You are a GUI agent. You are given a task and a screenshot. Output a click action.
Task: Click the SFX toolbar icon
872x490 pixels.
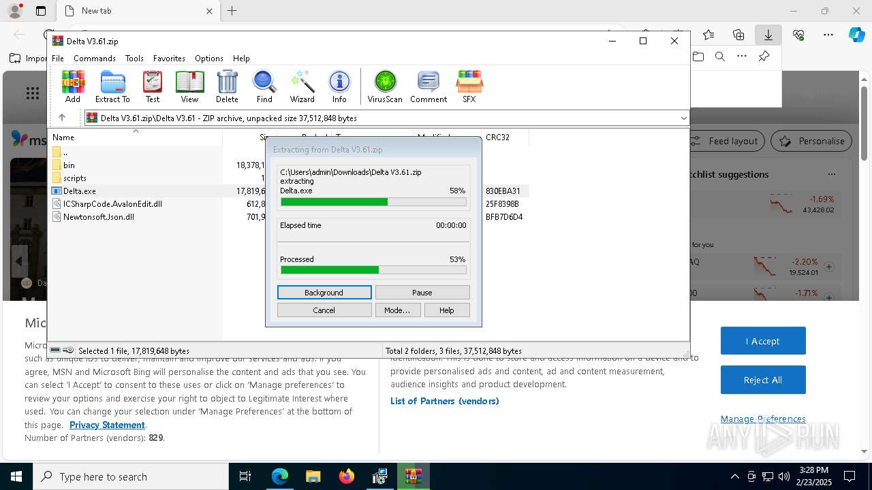469,86
